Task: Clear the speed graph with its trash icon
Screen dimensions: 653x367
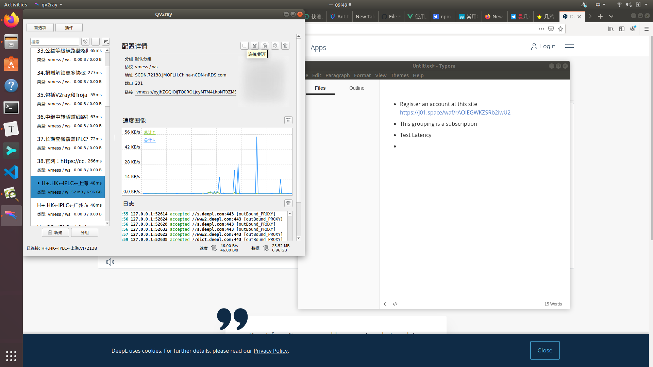Action: [288, 120]
